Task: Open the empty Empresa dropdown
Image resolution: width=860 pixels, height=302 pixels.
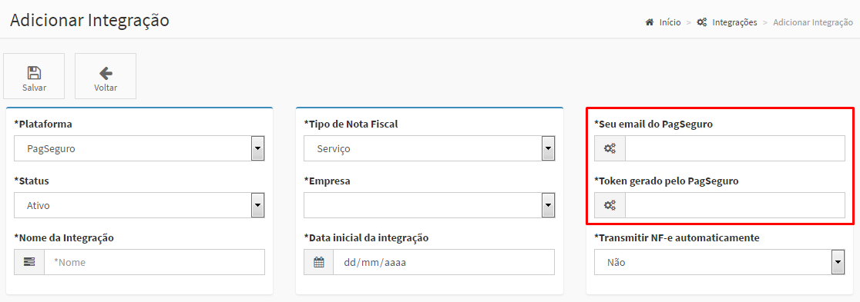Action: click(429, 205)
